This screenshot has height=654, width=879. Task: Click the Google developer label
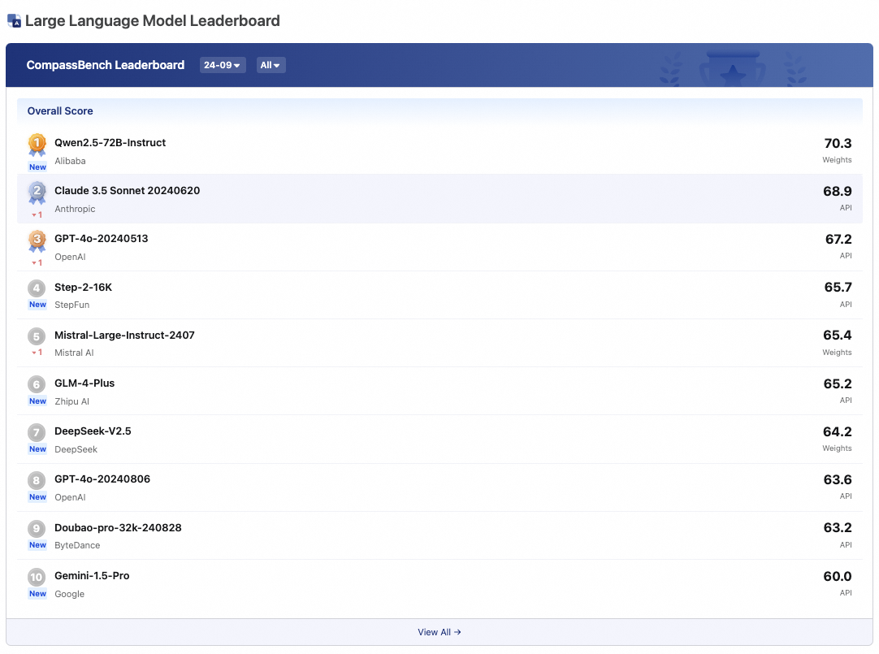click(x=70, y=594)
